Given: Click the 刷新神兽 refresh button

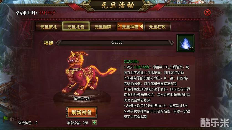Looking at the screenshot, I should (x=82, y=112).
